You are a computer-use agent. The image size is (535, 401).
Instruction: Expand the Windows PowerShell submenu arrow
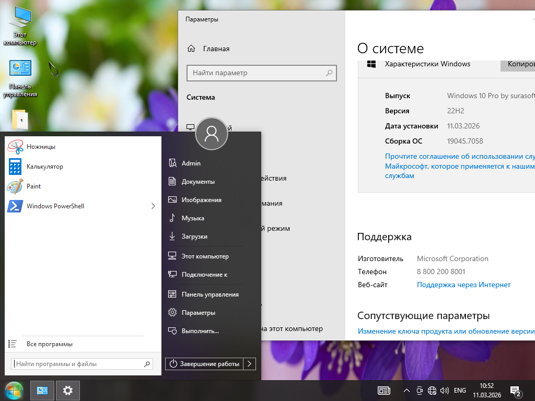coord(153,206)
